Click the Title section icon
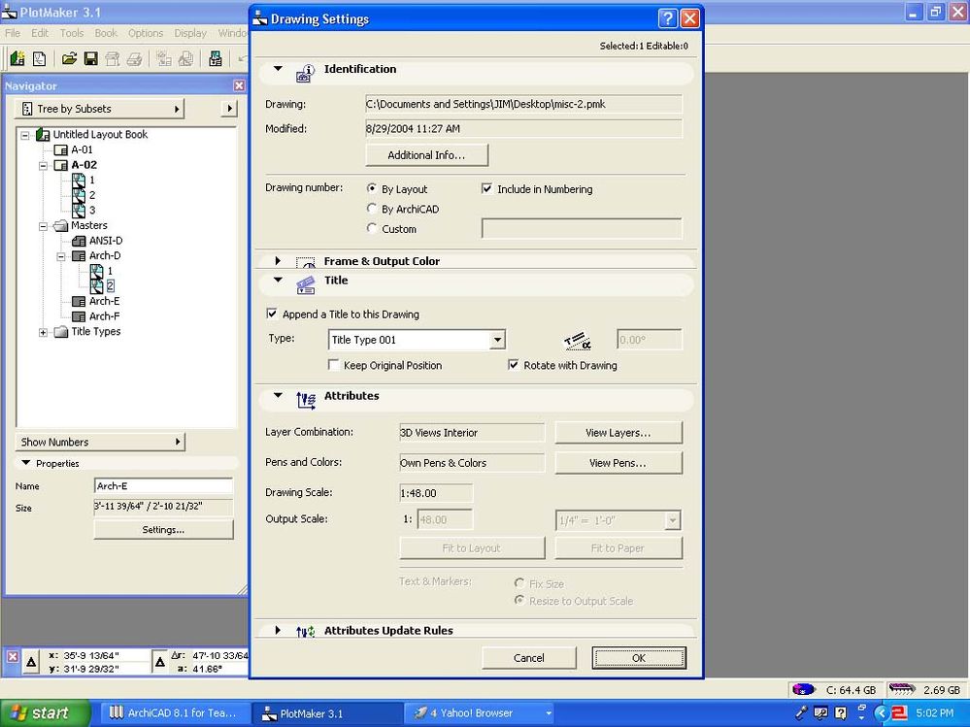 (306, 284)
